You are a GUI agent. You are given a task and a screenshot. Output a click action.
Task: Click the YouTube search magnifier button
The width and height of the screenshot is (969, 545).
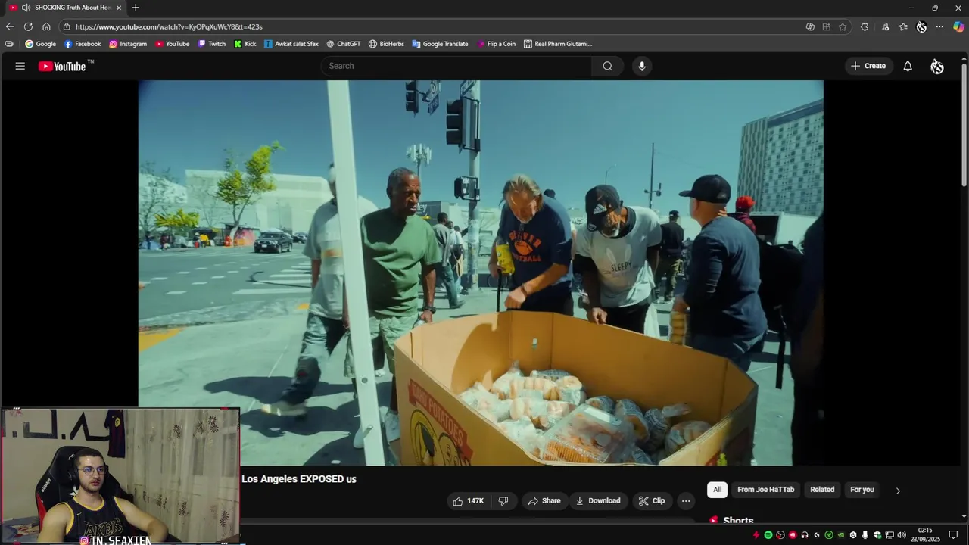pyautogui.click(x=607, y=66)
